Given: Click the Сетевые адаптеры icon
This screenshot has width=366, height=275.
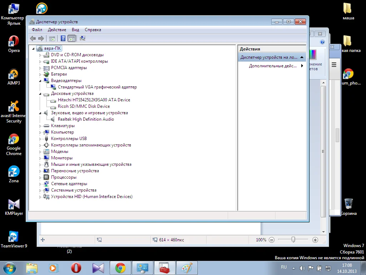Looking at the screenshot, I should coord(46,184).
